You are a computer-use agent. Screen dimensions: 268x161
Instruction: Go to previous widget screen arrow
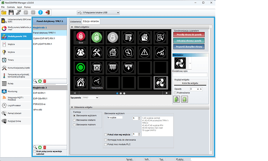tap(75, 93)
